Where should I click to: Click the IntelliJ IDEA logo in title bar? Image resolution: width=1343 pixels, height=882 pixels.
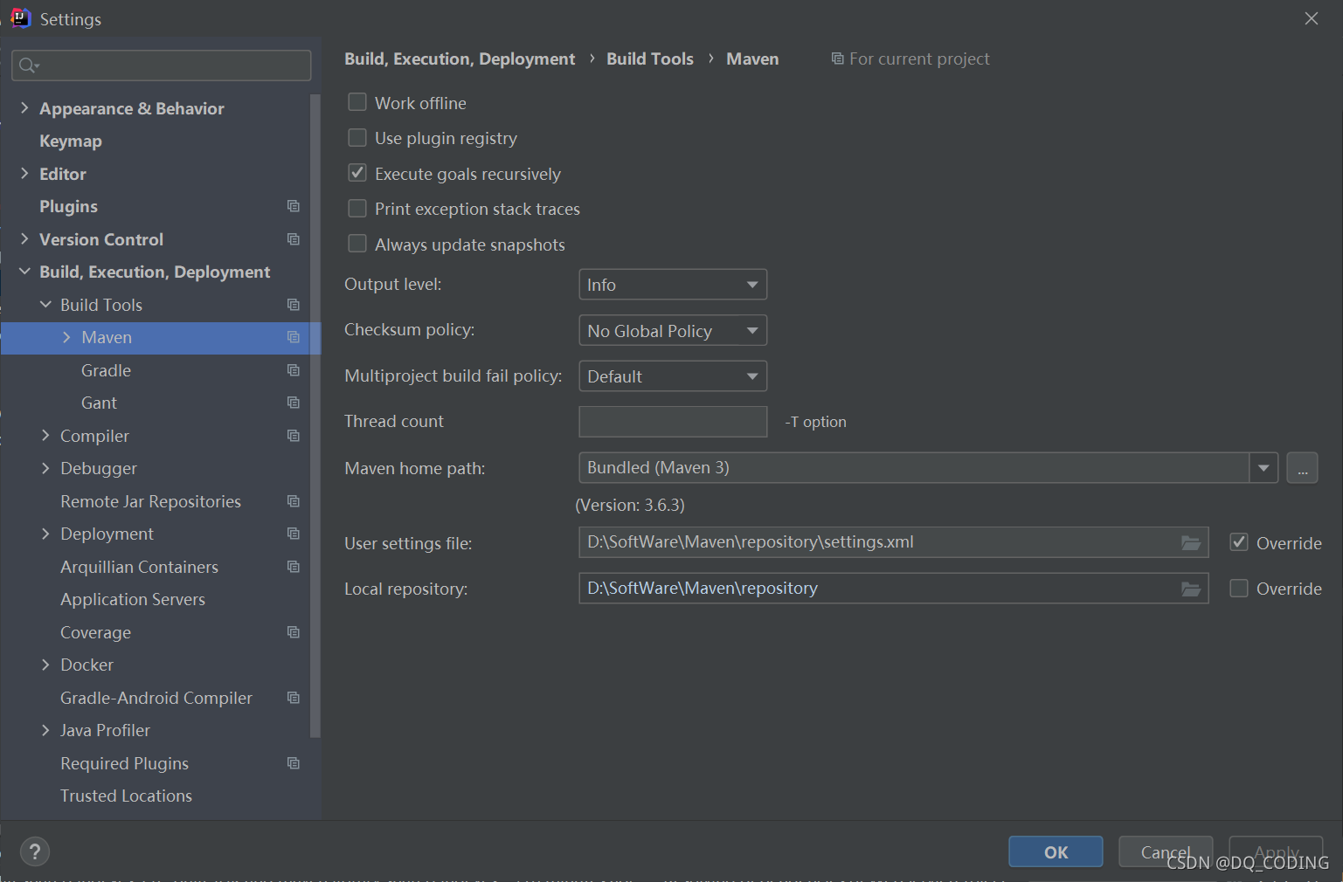20,18
